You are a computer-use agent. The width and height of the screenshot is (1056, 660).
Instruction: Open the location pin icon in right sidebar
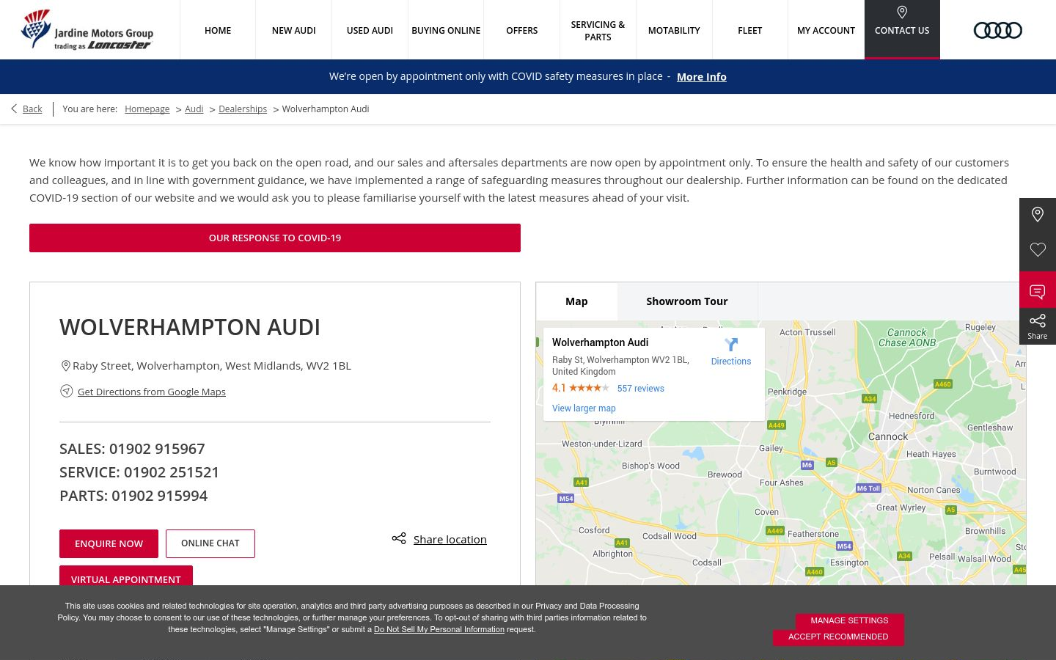(1038, 215)
